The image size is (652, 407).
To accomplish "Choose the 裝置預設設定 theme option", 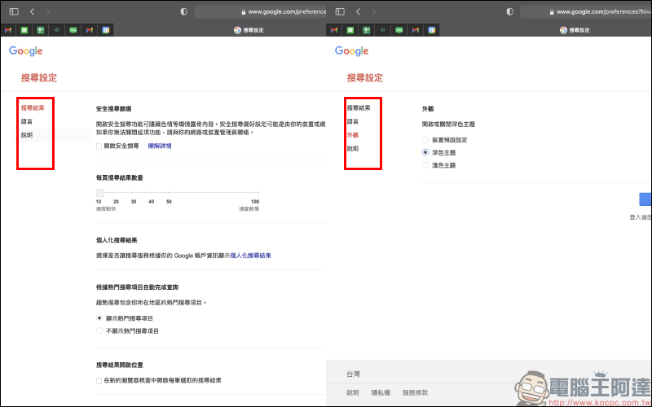I will coord(425,140).
